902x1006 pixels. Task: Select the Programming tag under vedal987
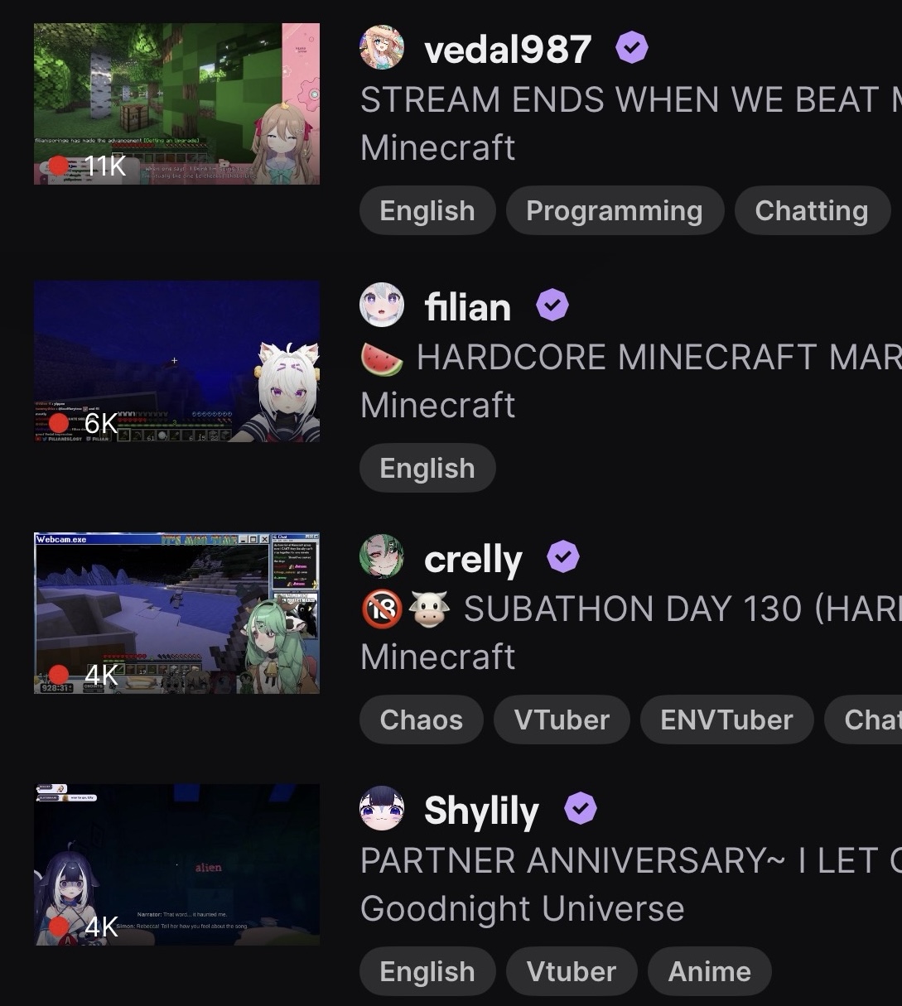pyautogui.click(x=615, y=211)
